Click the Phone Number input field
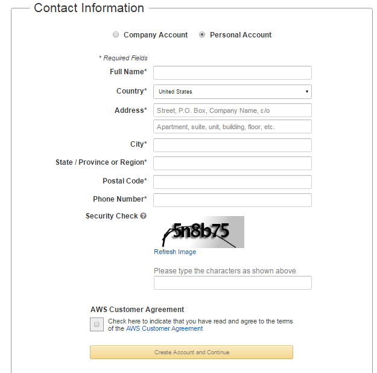The width and height of the screenshot is (377, 373). tap(232, 200)
